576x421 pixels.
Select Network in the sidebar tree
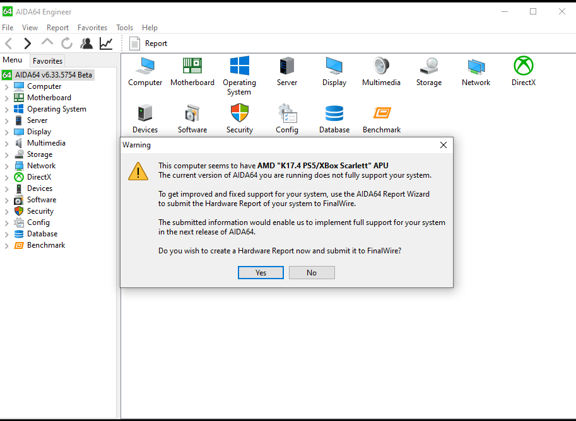[35, 166]
